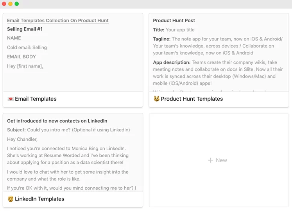Image resolution: width=292 pixels, height=211 pixels.
Task: Click the cat emoji on Product Hunt card
Action: pyautogui.click(x=156, y=99)
